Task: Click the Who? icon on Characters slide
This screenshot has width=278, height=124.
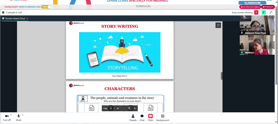Action: point(83,99)
